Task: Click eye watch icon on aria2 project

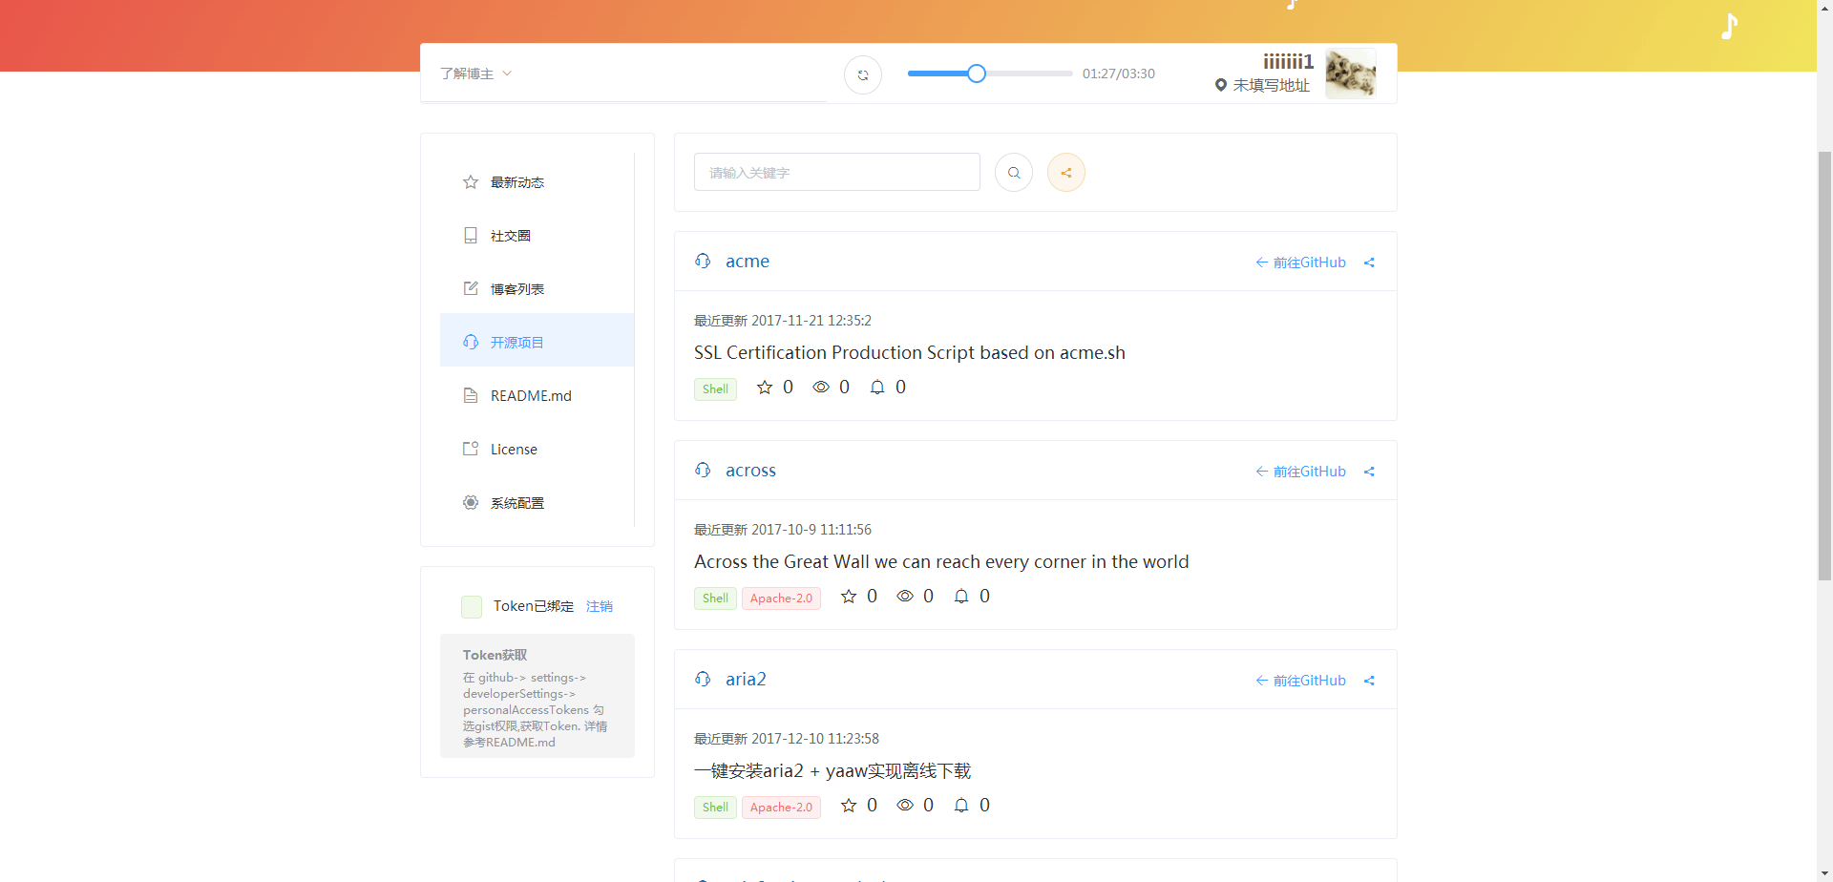Action: pyautogui.click(x=905, y=806)
